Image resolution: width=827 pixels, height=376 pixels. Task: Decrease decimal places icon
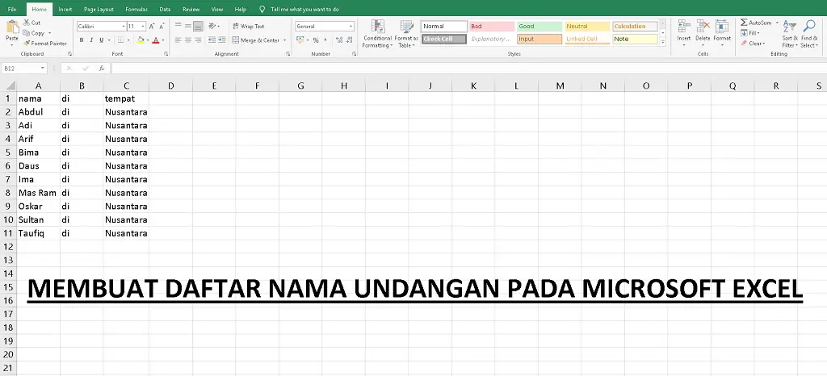click(x=349, y=40)
